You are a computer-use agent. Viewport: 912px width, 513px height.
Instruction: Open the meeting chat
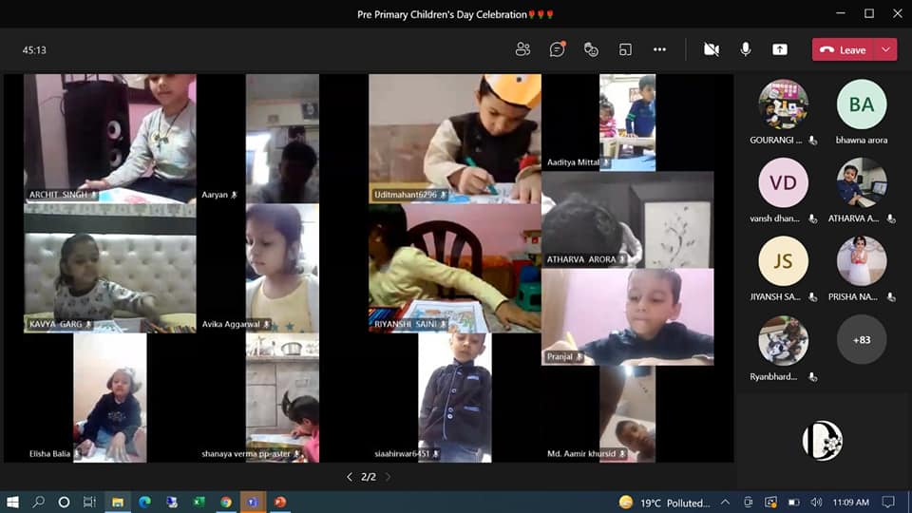pos(557,49)
